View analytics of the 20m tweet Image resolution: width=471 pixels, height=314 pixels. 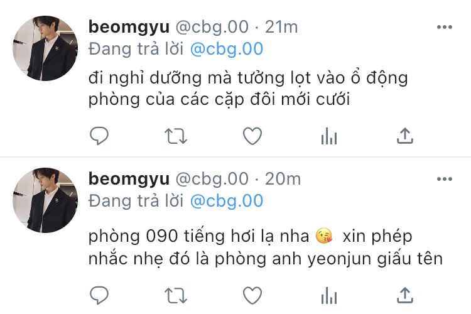(329, 295)
